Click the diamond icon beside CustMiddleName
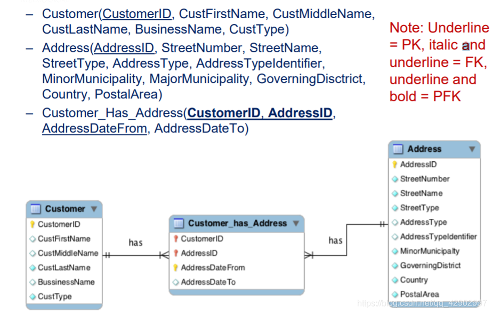 pyautogui.click(x=33, y=253)
